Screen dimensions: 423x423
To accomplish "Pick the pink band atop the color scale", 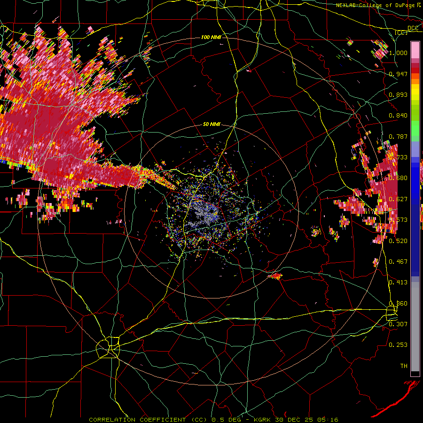I will 415,50.
